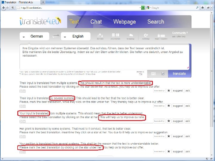Viewport: 215px width, 161px height.
Task: Click 'ask' for the 'Your petition' translation
Action: [x=188, y=151]
